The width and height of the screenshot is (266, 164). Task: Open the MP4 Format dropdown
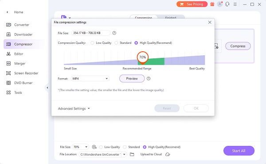pyautogui.click(x=90, y=78)
